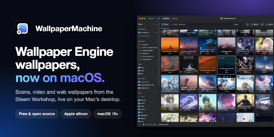Enable the Favorites filter checkbox
274x137 pixels.
139,45
